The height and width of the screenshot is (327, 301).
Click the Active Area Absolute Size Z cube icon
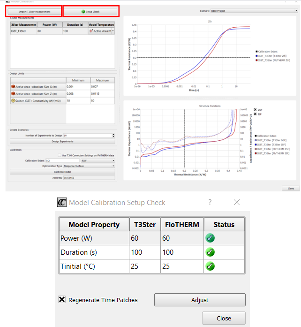pos(13,94)
